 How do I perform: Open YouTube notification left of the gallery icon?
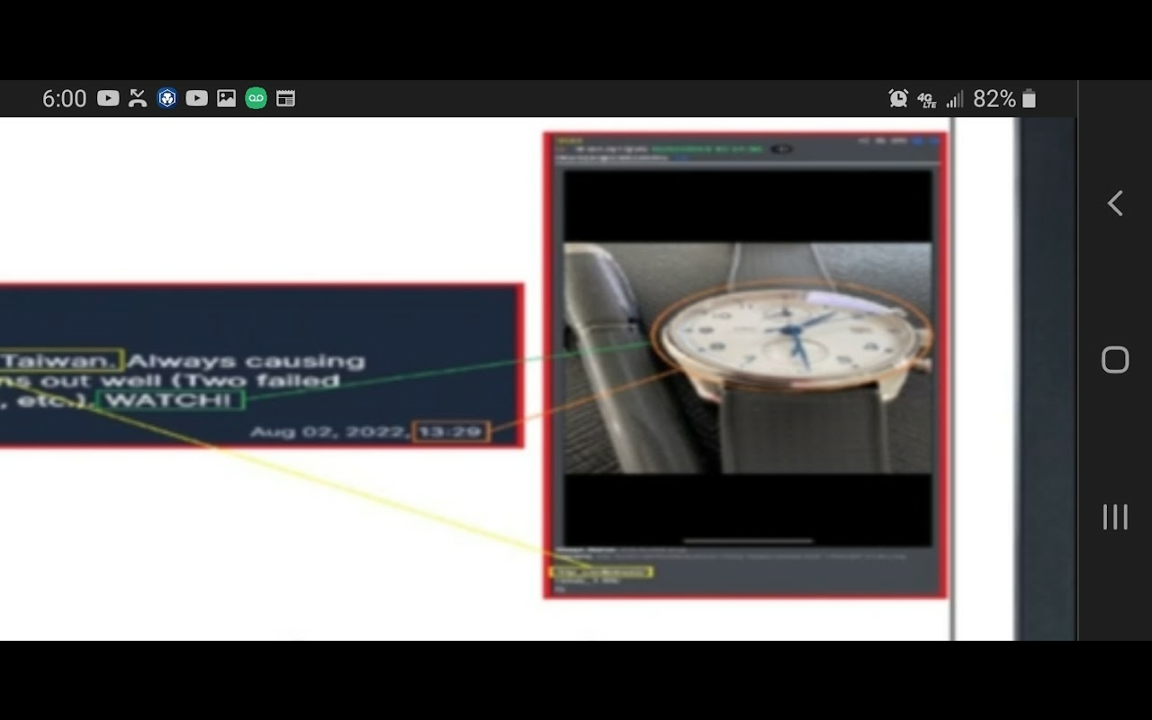pyautogui.click(x=197, y=98)
